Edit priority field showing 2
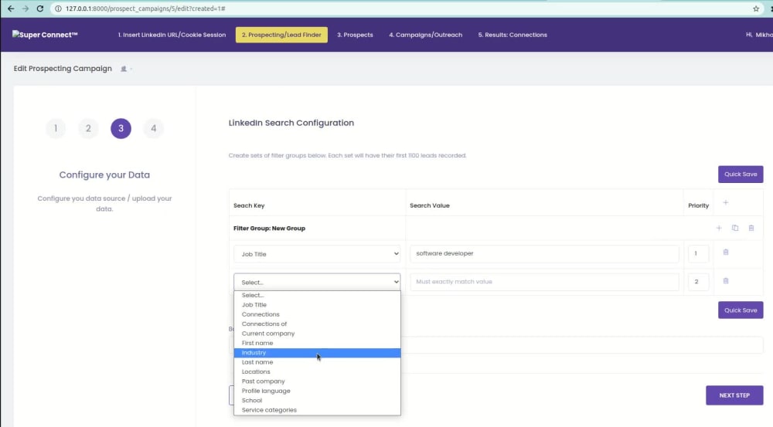The width and height of the screenshot is (773, 427). (x=698, y=282)
